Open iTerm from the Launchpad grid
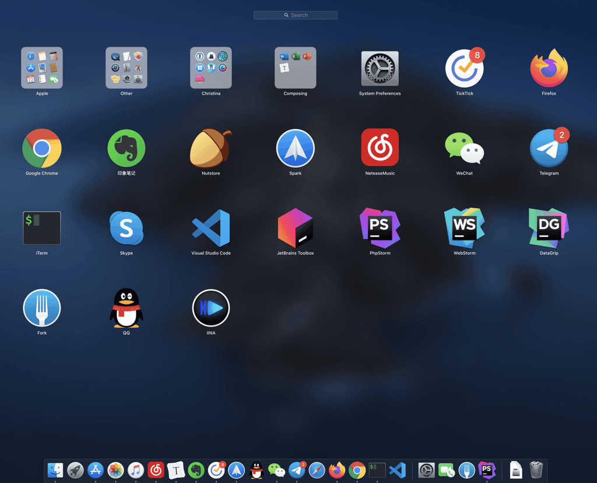The height and width of the screenshot is (483, 597). point(42,228)
